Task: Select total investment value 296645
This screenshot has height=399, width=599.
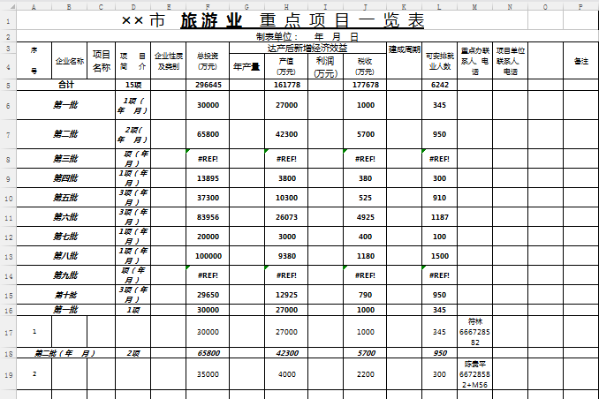Action: (x=208, y=85)
